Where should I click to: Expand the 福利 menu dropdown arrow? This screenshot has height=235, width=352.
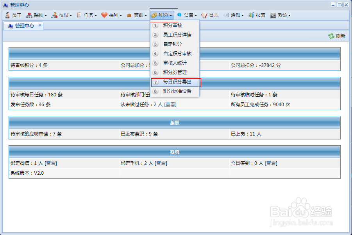coord(121,16)
